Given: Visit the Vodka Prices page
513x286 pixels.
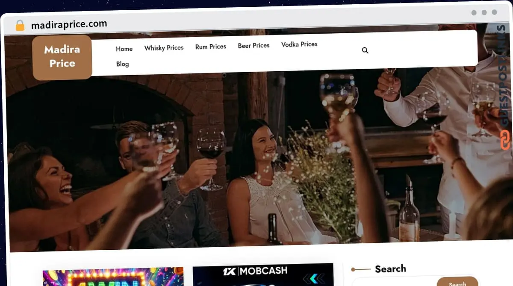Looking at the screenshot, I should (299, 44).
